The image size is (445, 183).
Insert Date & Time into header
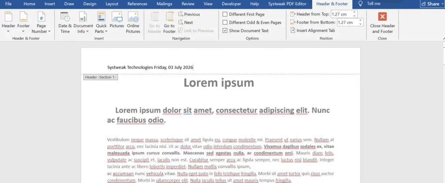click(65, 22)
